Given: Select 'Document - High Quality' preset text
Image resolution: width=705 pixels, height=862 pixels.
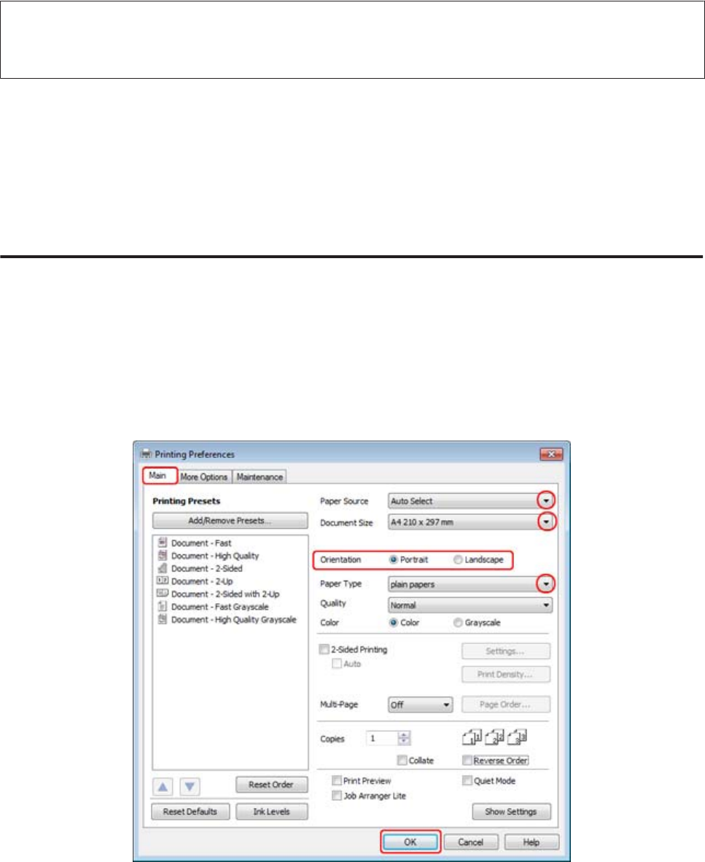Looking at the screenshot, I should coord(215,556).
